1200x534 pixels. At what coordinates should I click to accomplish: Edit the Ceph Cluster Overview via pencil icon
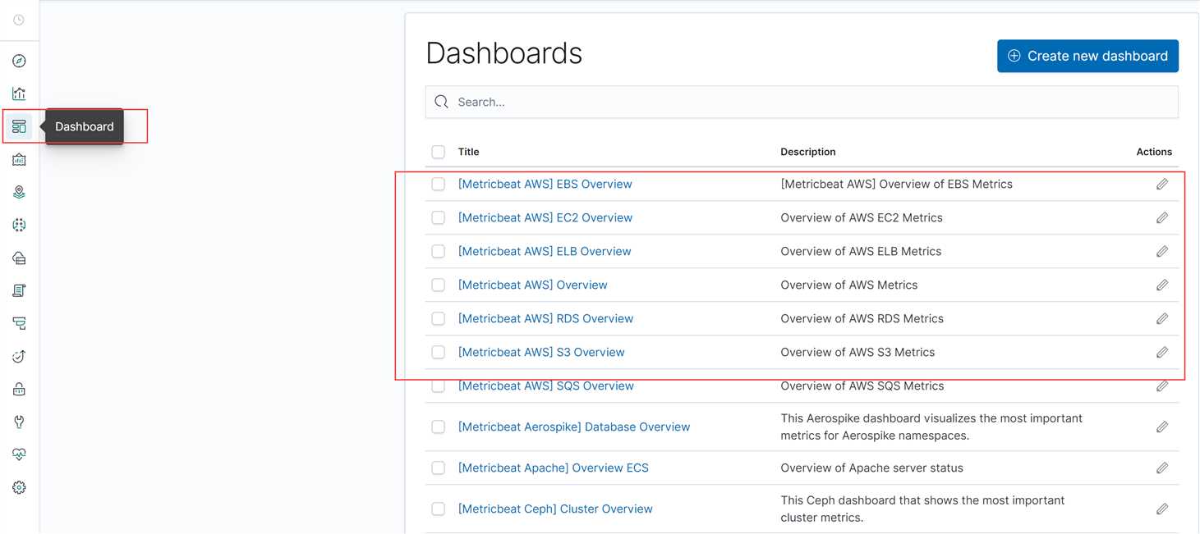[x=1162, y=509]
